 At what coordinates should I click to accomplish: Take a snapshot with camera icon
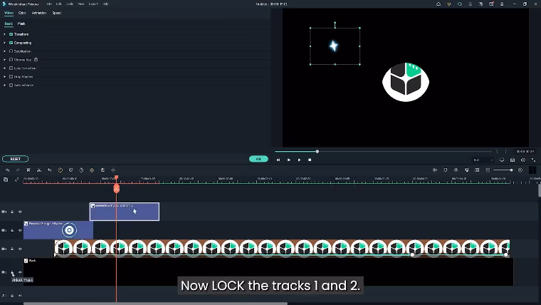click(x=513, y=160)
